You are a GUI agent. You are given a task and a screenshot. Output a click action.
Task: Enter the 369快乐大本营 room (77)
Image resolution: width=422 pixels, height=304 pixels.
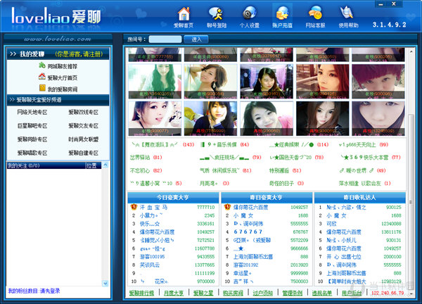[370, 158]
